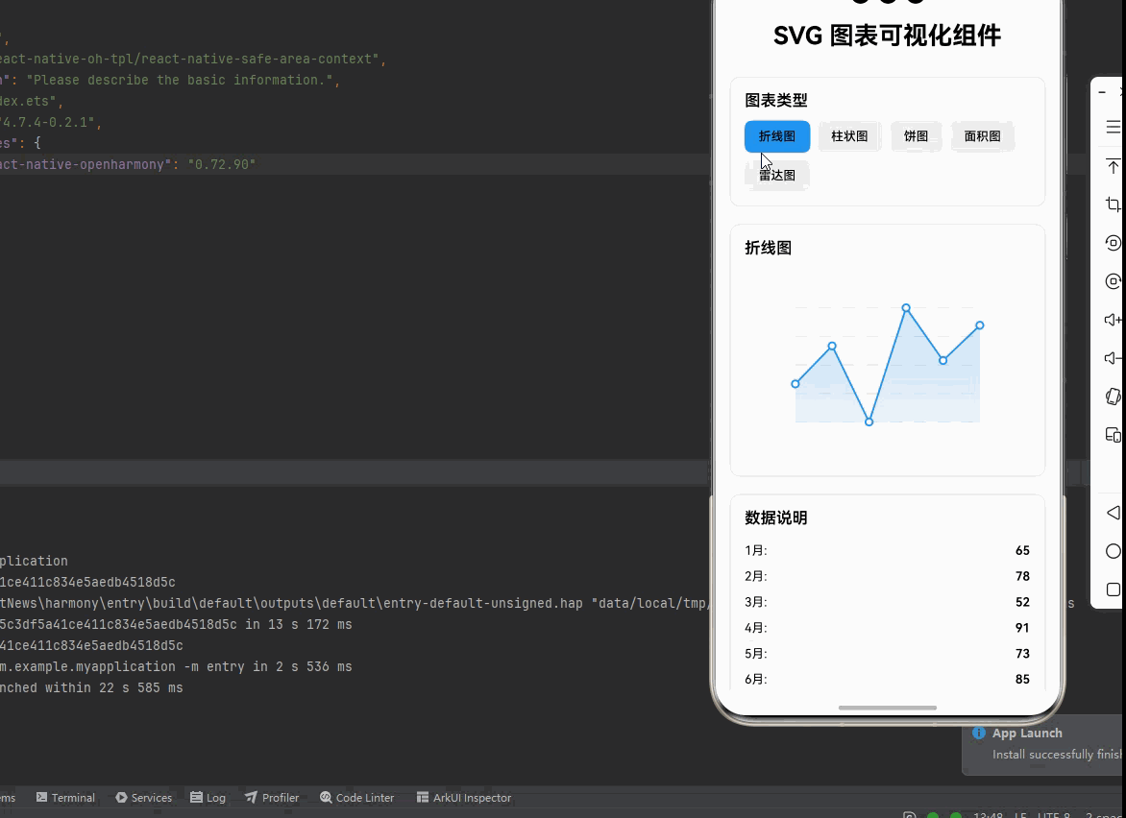Screen dimensions: 1126x818
Task: Click the "within 22 s 585 ms" log line
Action: (114, 687)
